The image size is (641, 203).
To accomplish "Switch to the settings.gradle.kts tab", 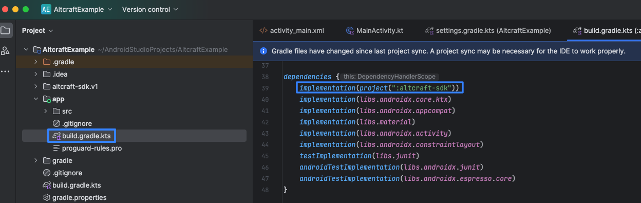I will pyautogui.click(x=488, y=30).
